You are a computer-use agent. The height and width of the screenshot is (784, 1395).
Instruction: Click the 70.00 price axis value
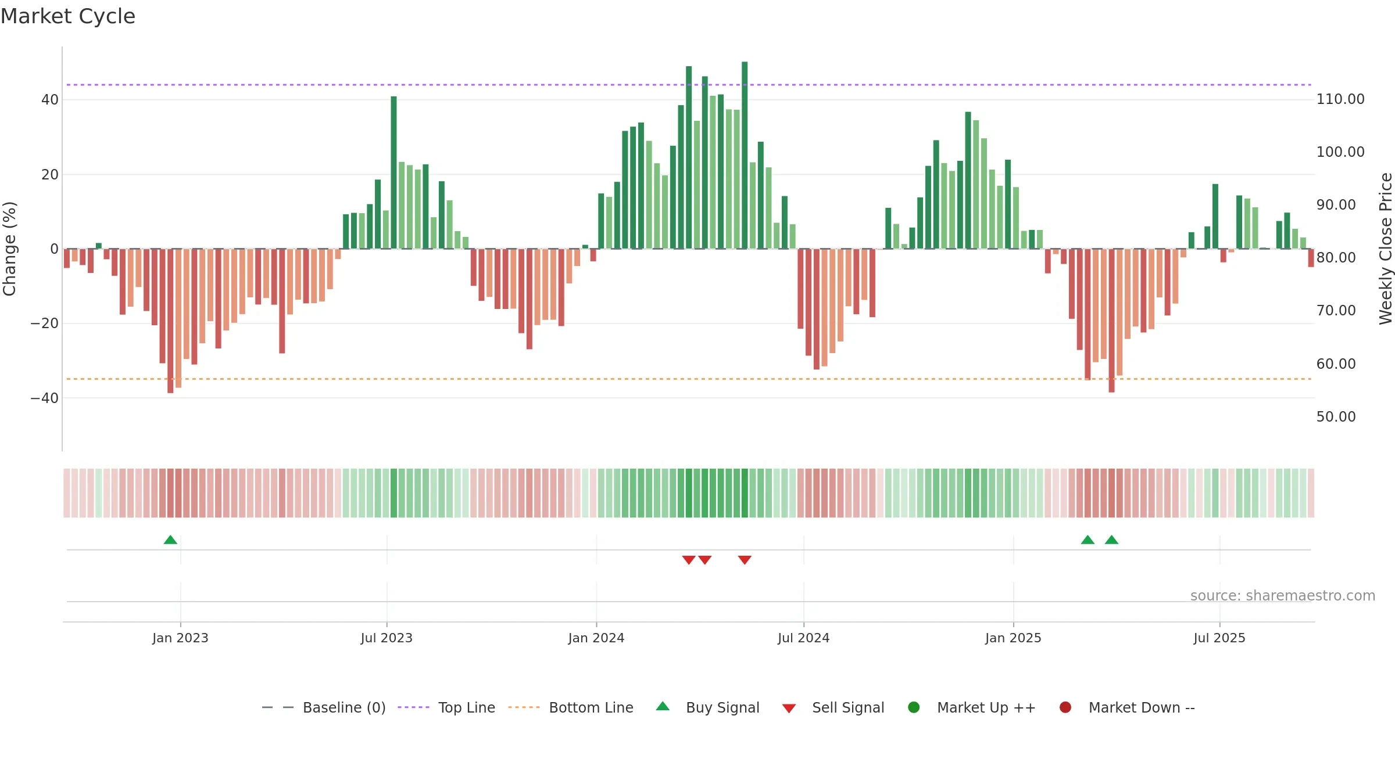[x=1336, y=311]
